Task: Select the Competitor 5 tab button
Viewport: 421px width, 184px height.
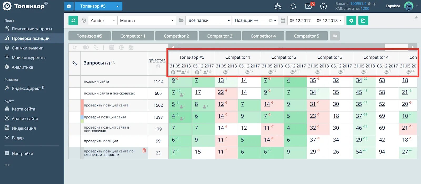Action: [307, 36]
